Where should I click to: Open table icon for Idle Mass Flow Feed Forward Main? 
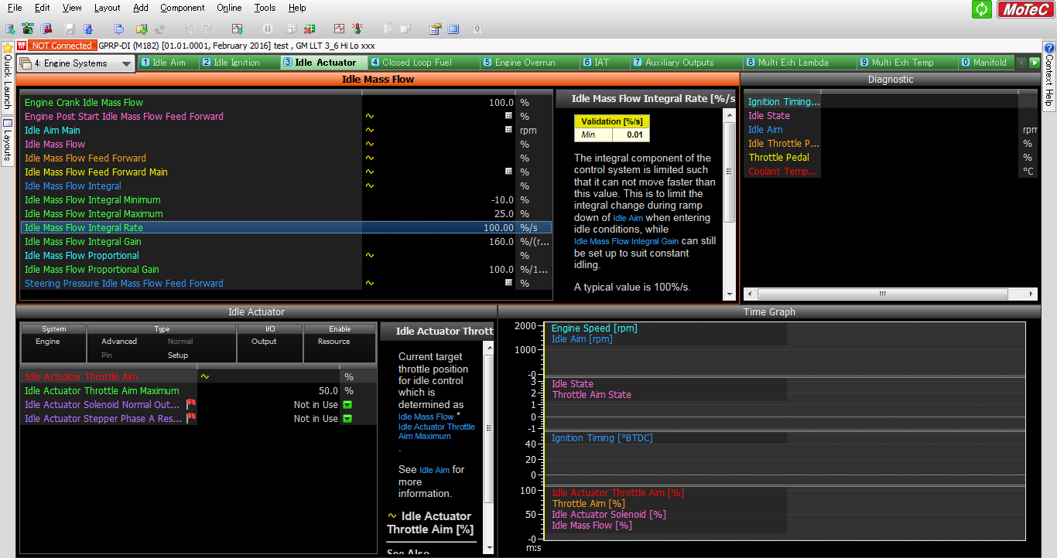tap(508, 172)
